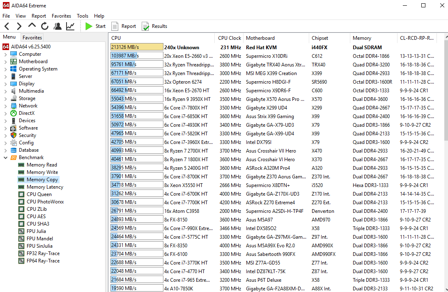
Task: Select the Motherboard icon in the tree
Action: pos(14,62)
